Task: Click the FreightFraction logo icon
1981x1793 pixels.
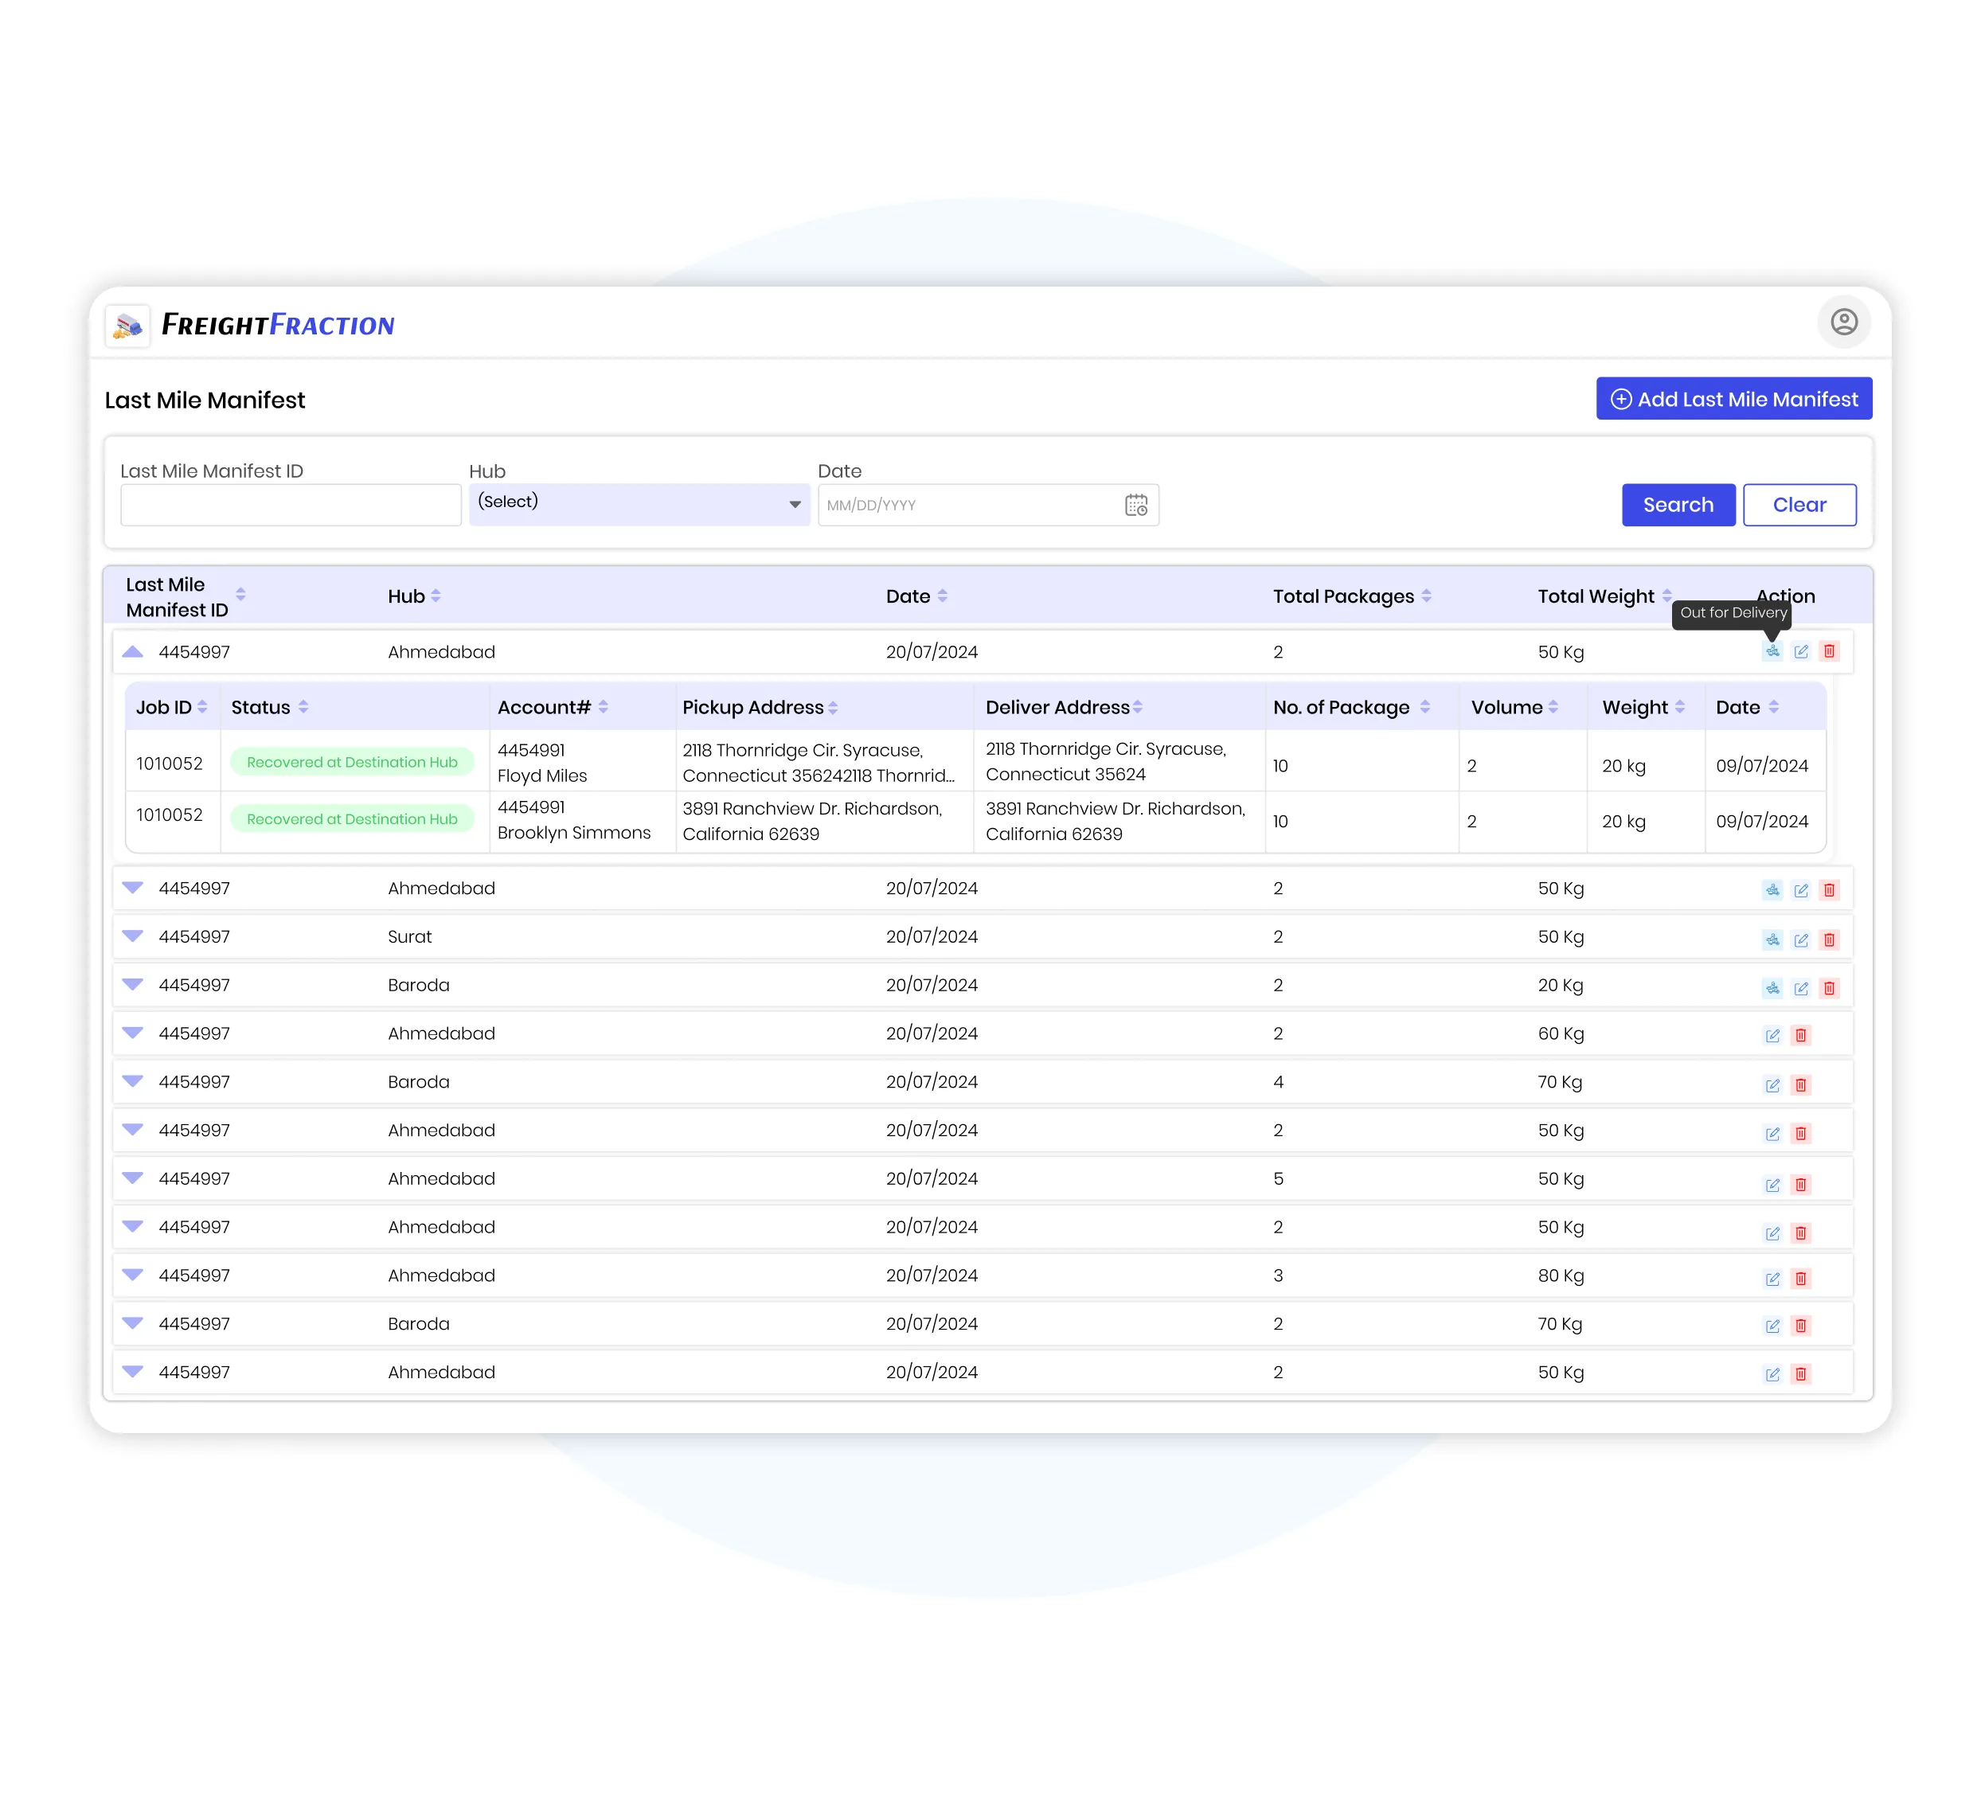Action: tap(126, 325)
